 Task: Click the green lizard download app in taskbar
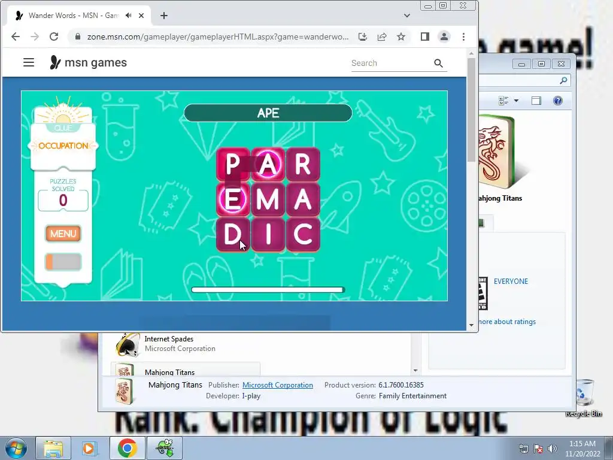(165, 448)
